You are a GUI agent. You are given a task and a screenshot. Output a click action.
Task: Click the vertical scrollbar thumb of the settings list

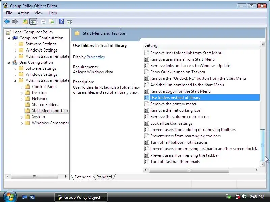tap(263, 145)
